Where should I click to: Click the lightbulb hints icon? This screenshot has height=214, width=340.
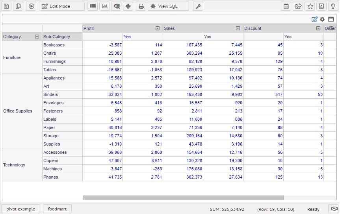click(x=333, y=6)
